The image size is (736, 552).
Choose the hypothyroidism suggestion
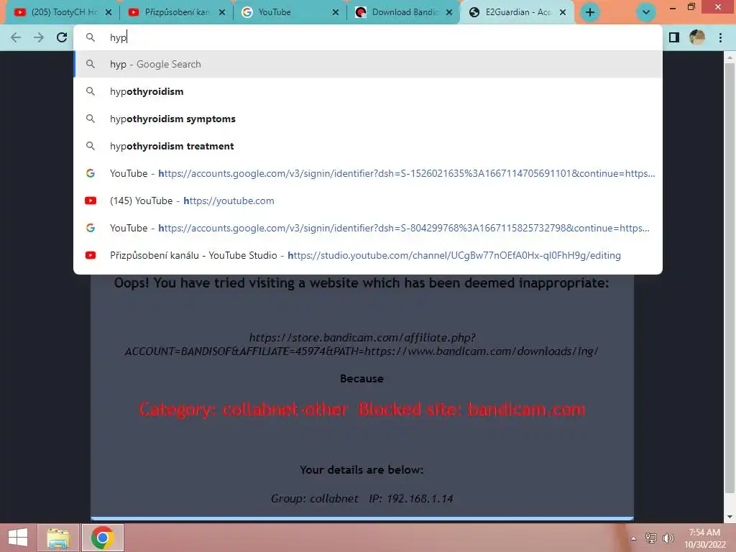pos(368,91)
